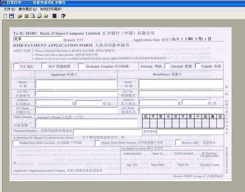Click the Beneficiary A/C Bank 收款行名 field
Viewport: 245px width, 192px height.
pos(181,110)
